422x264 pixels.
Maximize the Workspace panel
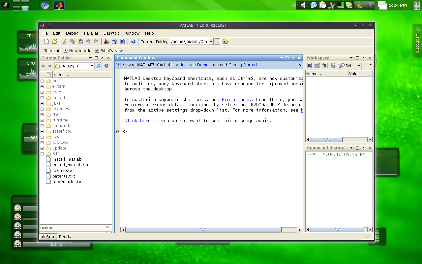point(357,58)
